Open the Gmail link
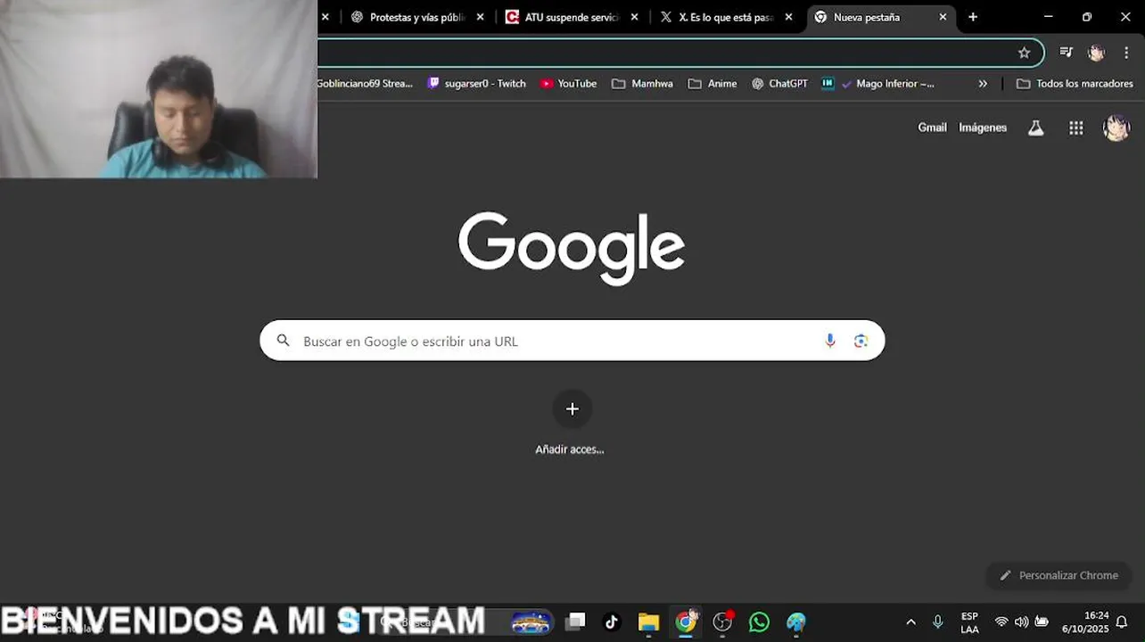The height and width of the screenshot is (642, 1145). tap(932, 128)
